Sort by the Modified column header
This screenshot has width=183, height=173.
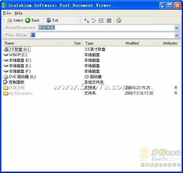point(139,43)
